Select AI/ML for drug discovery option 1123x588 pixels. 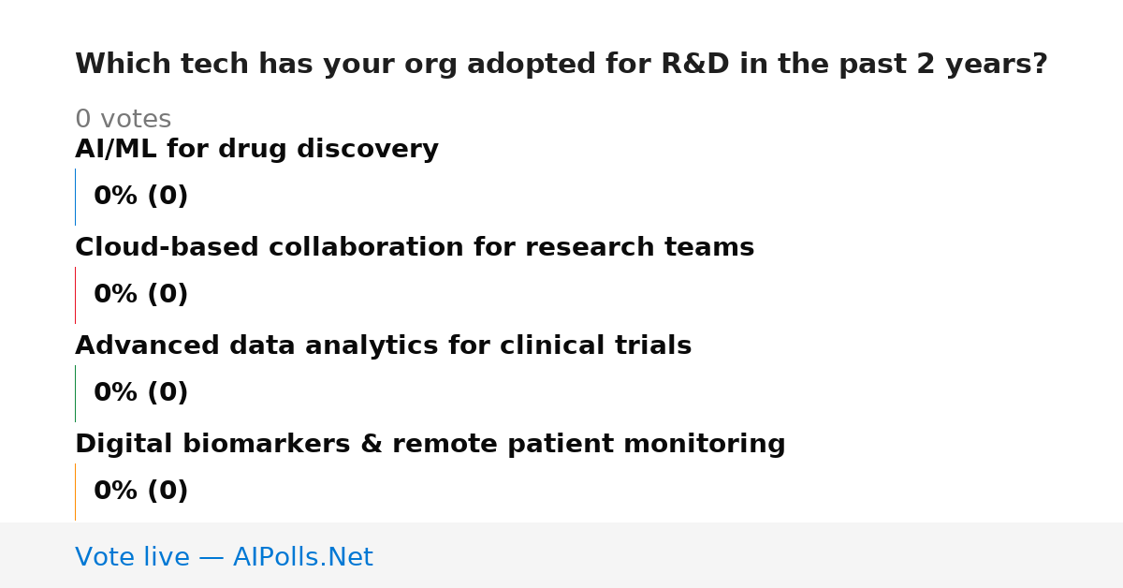pyautogui.click(x=256, y=150)
